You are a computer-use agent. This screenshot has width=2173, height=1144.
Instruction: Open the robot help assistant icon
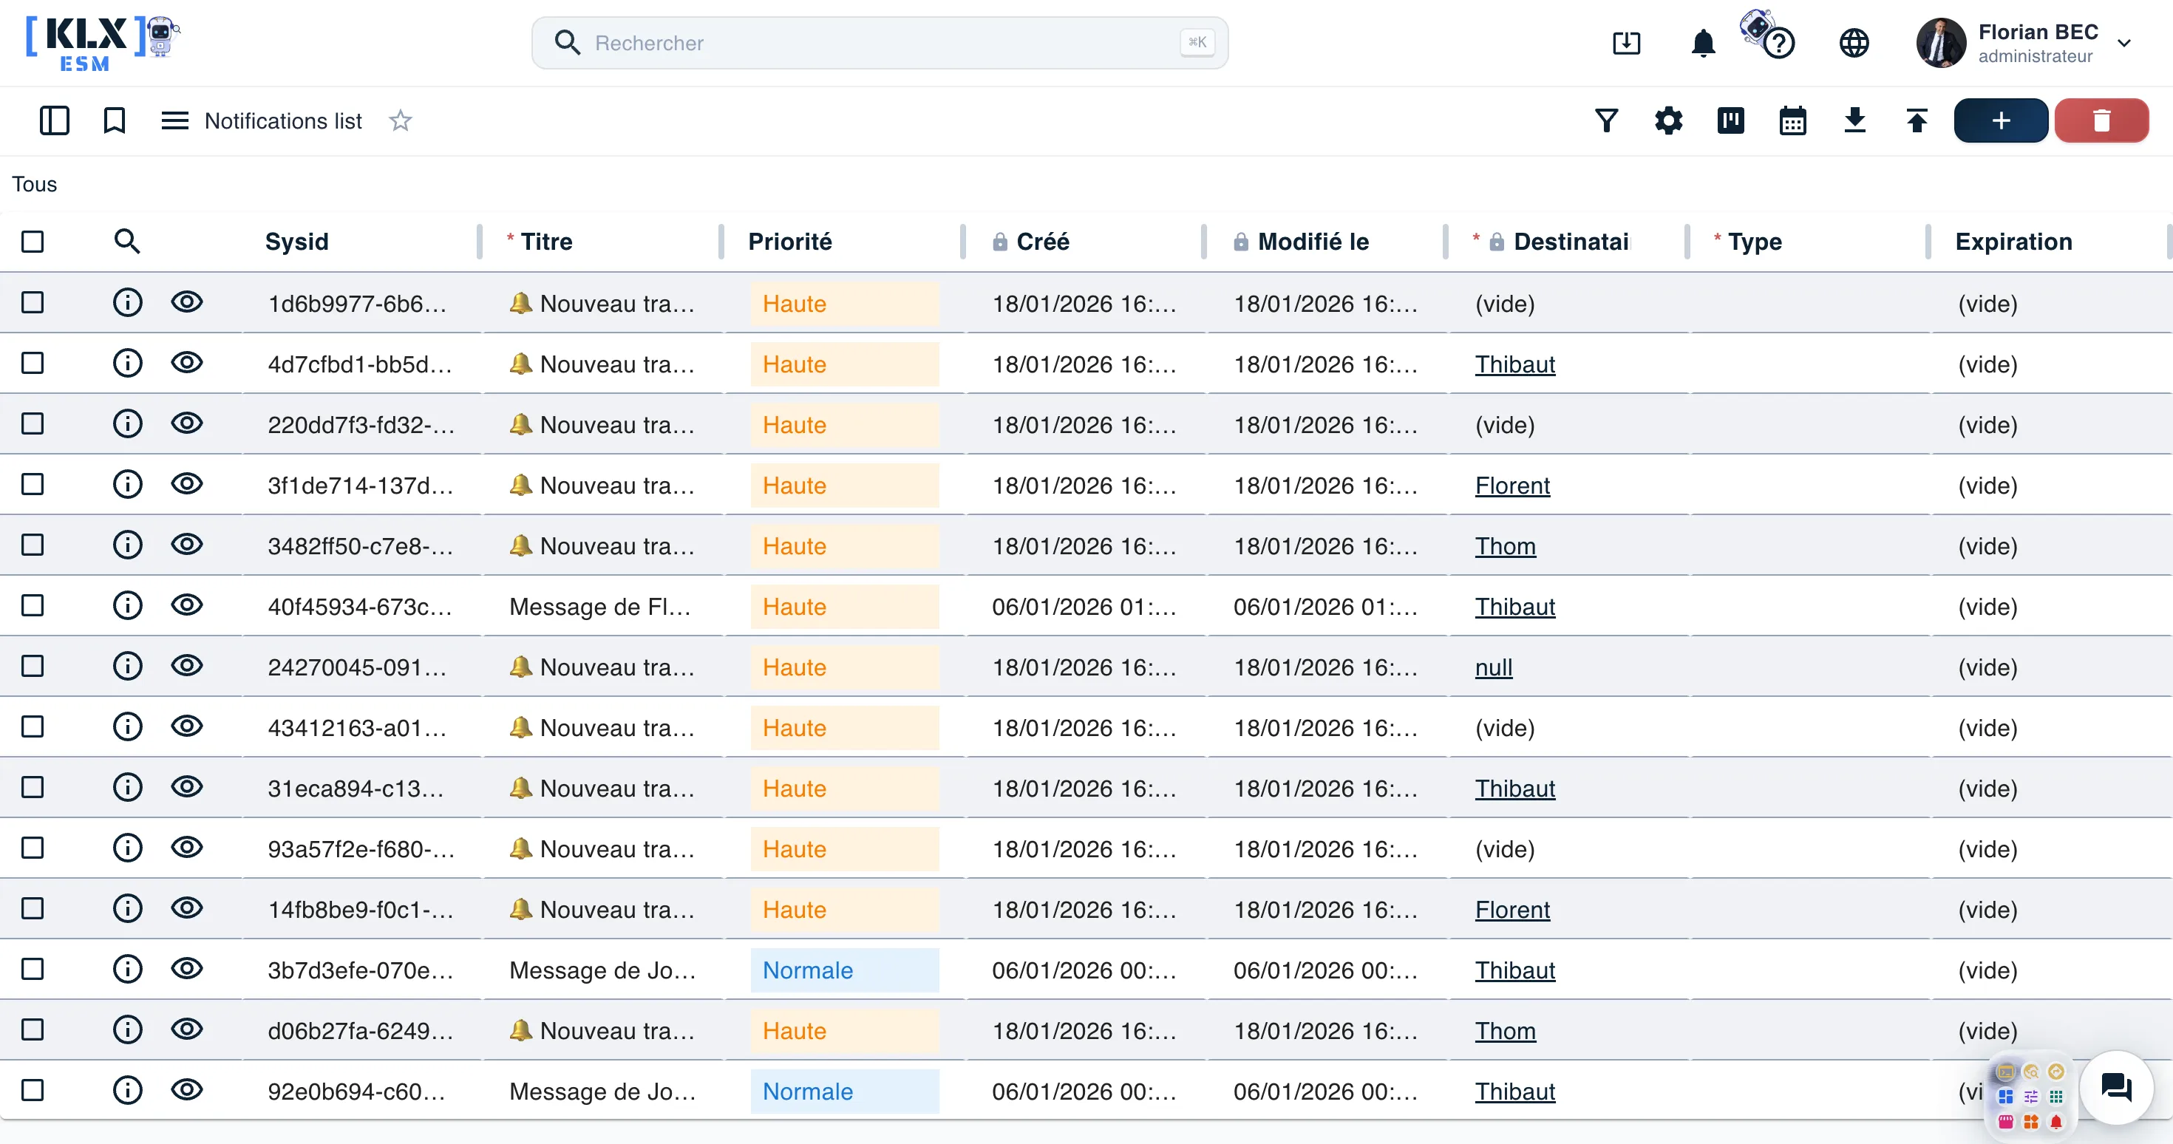coord(1768,35)
